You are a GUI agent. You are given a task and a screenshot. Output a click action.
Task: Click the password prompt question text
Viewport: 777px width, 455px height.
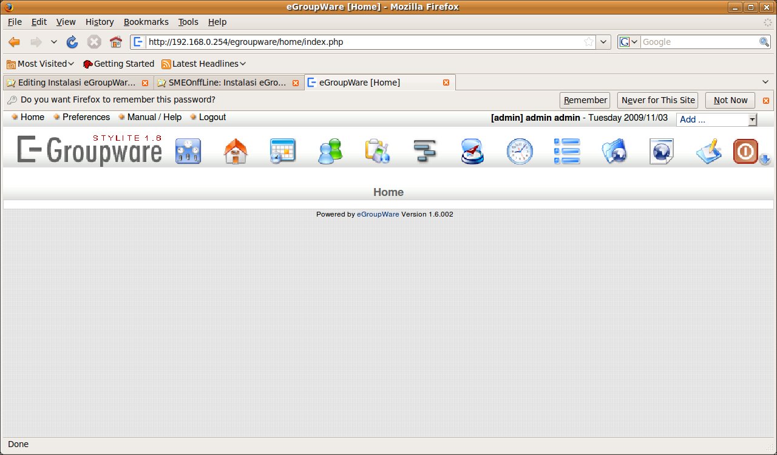(x=118, y=99)
